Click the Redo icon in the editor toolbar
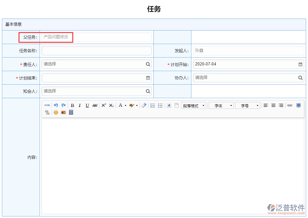This screenshot has height=218, width=308. point(64,105)
